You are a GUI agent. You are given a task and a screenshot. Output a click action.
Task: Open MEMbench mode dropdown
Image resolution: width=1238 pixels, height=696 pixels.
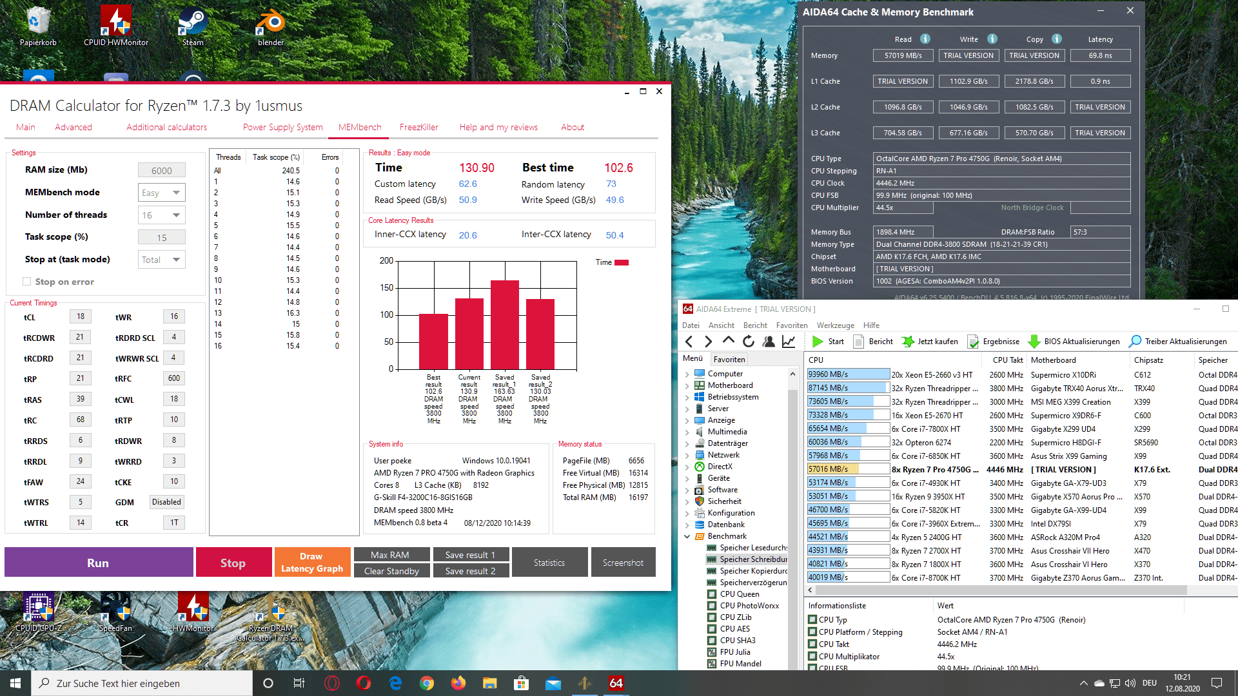(x=162, y=193)
